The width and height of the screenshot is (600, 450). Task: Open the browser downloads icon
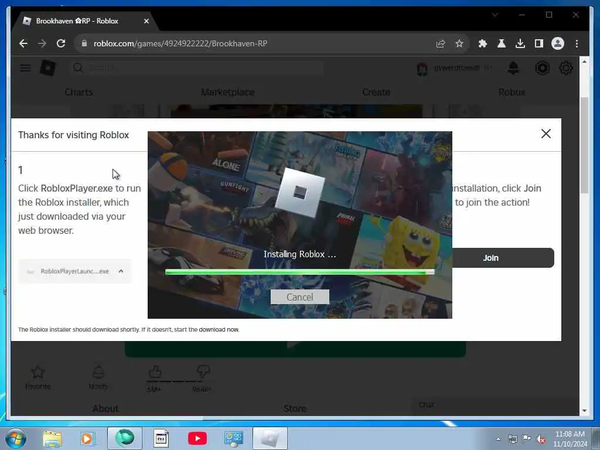520,43
